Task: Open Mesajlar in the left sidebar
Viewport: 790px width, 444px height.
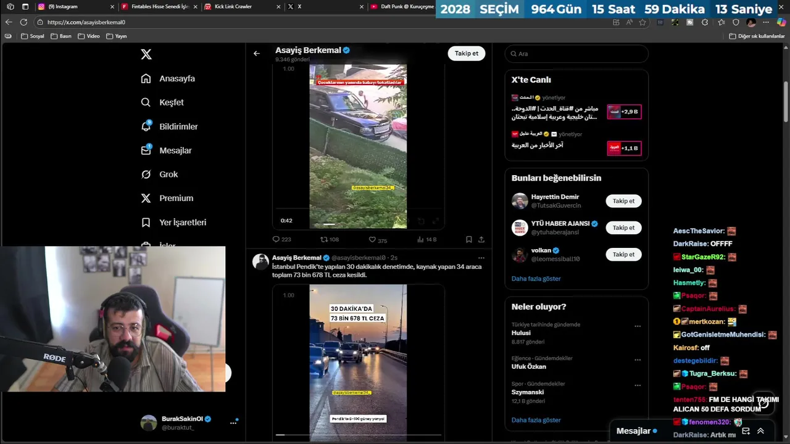Action: (166, 150)
